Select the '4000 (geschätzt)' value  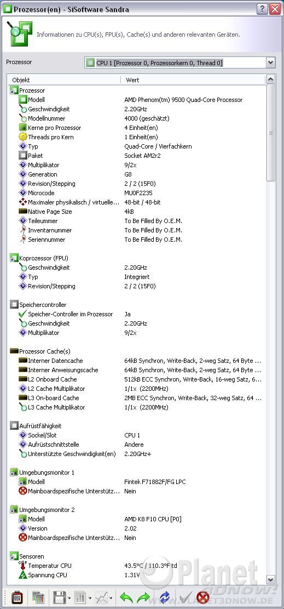[147, 118]
